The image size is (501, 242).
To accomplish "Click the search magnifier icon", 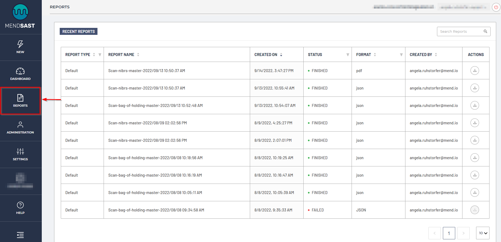I will click(x=485, y=31).
